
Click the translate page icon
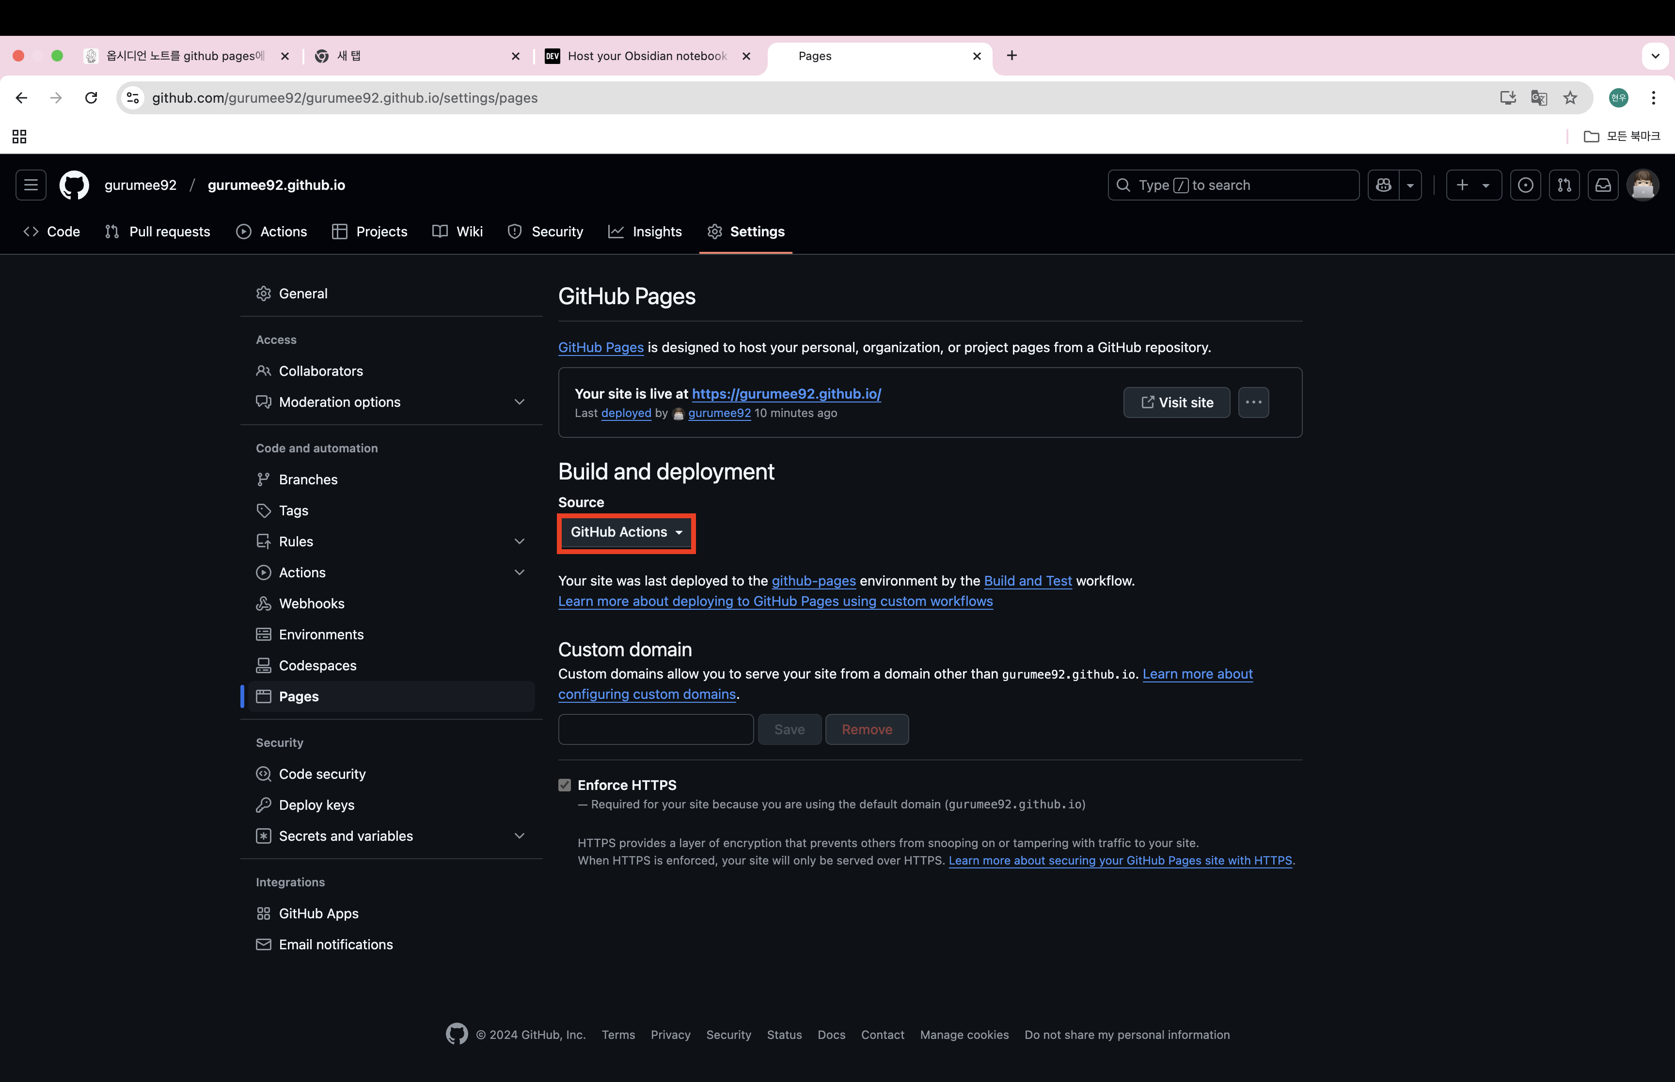pos(1539,98)
